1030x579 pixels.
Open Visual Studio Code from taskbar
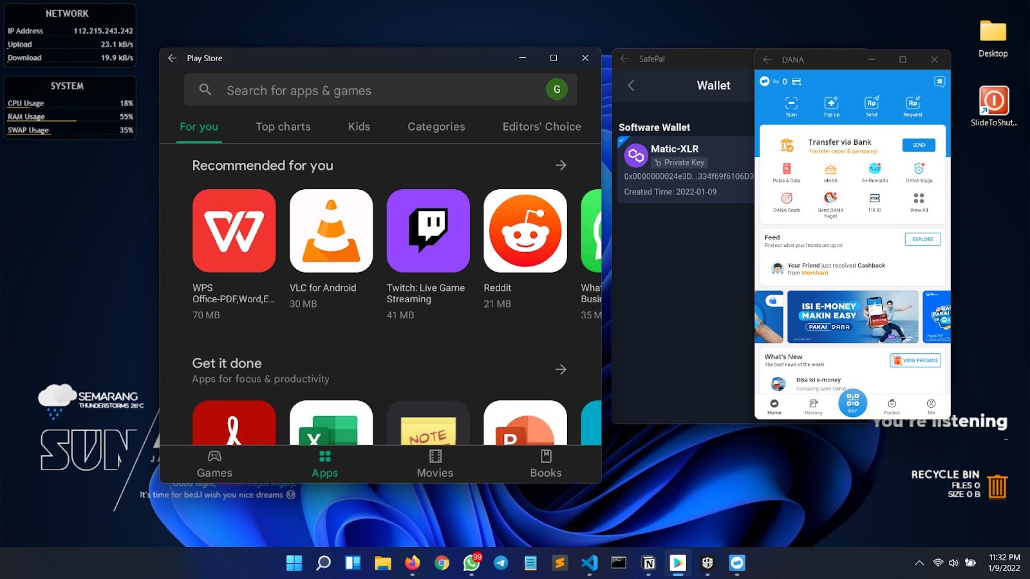pyautogui.click(x=589, y=563)
